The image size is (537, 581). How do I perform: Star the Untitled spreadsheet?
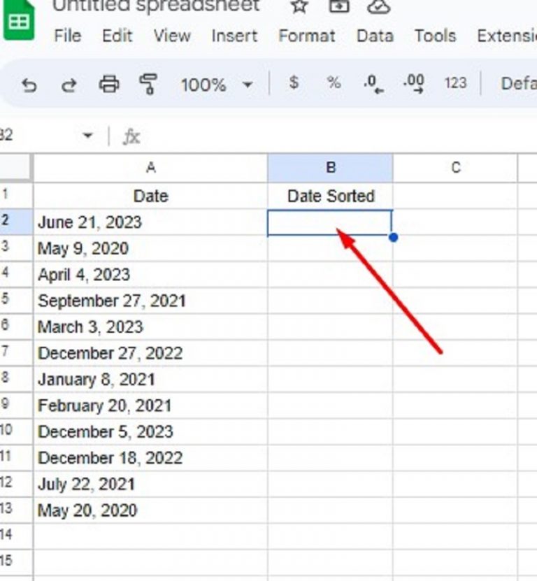coord(298,8)
